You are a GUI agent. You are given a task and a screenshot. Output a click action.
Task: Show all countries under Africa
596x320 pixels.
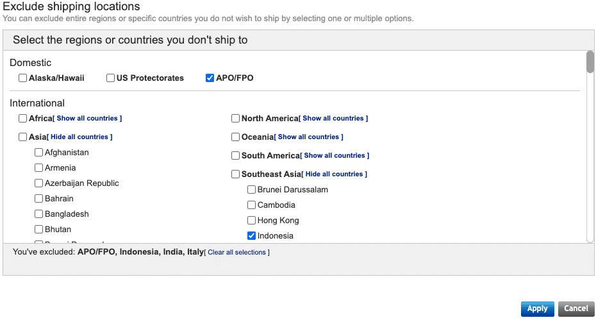tap(87, 119)
